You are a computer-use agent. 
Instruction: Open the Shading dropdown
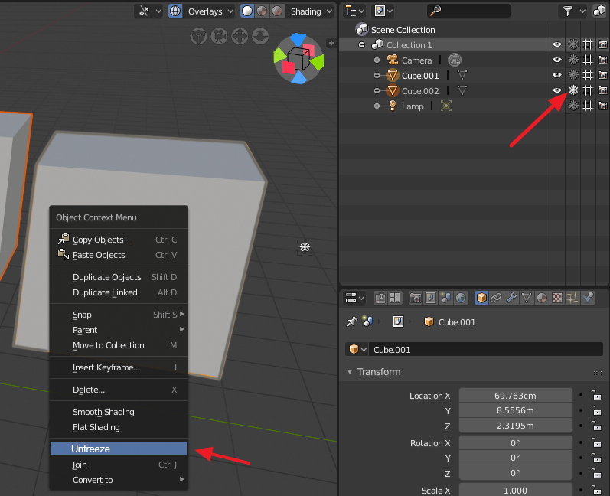click(x=311, y=11)
